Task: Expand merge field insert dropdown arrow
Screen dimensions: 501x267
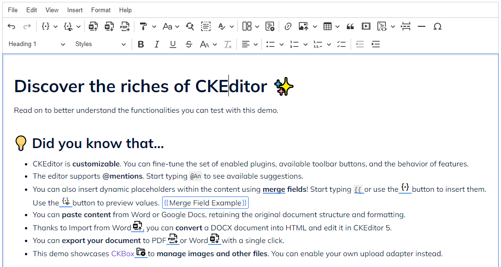Action: pos(55,26)
